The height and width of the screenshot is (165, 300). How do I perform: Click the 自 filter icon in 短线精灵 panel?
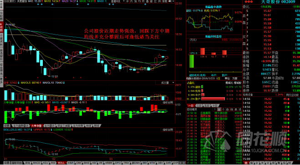click(x=227, y=110)
